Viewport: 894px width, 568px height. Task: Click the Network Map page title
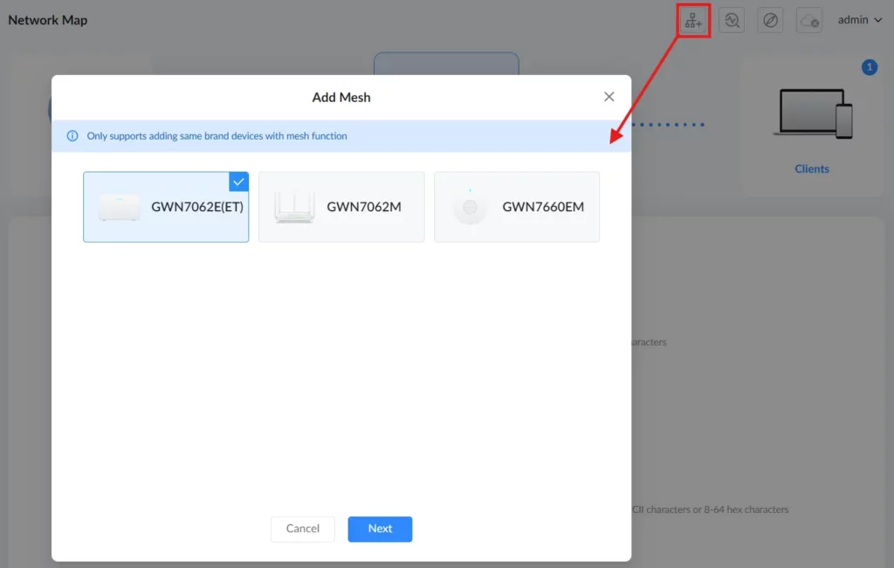pyautogui.click(x=48, y=20)
